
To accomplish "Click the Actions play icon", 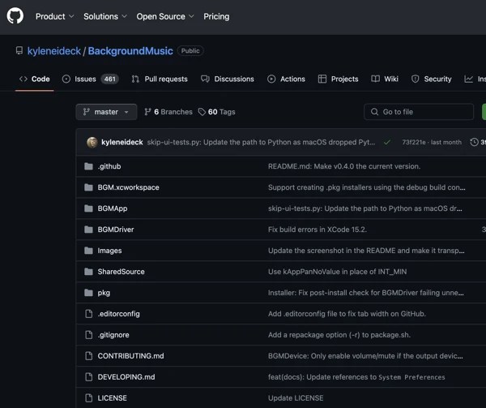I will tap(271, 79).
